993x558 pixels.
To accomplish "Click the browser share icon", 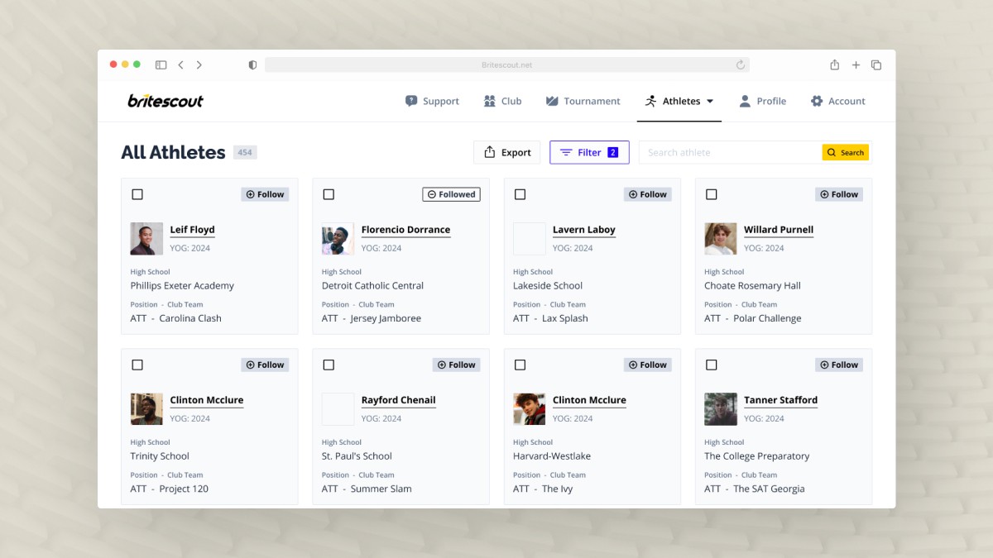I will pyautogui.click(x=835, y=64).
